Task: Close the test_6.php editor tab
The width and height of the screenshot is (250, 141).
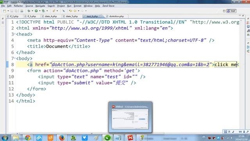Action: coord(100,16)
